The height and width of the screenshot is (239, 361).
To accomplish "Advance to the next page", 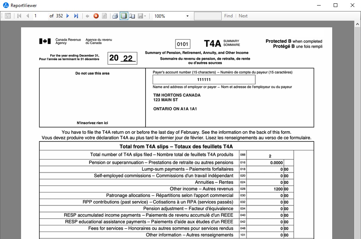I will 68,16.
